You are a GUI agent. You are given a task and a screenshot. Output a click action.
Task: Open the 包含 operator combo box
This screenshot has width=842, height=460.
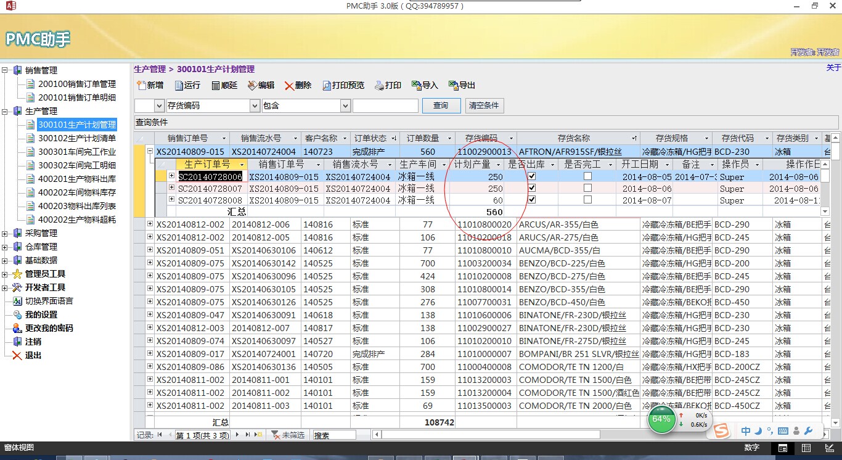pyautogui.click(x=345, y=106)
